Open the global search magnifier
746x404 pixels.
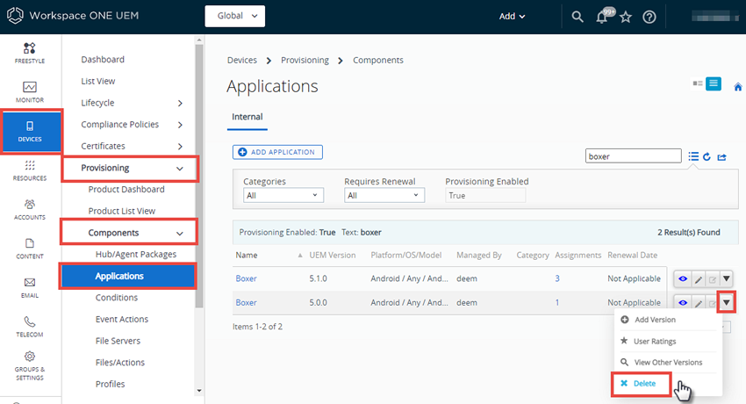tap(577, 17)
